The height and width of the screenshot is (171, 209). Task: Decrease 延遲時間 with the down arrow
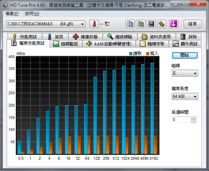pyautogui.click(x=194, y=121)
